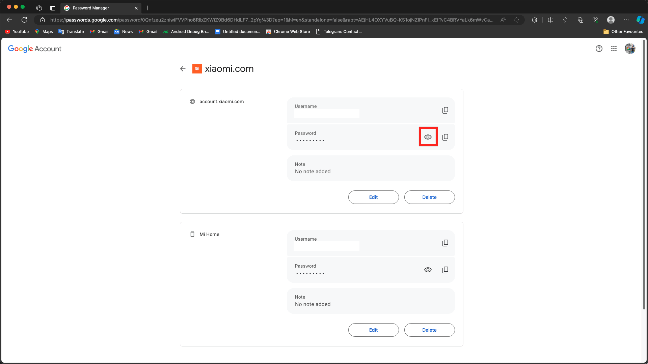Viewport: 648px width, 364px height.
Task: Copy the Mi Home username
Action: click(445, 243)
